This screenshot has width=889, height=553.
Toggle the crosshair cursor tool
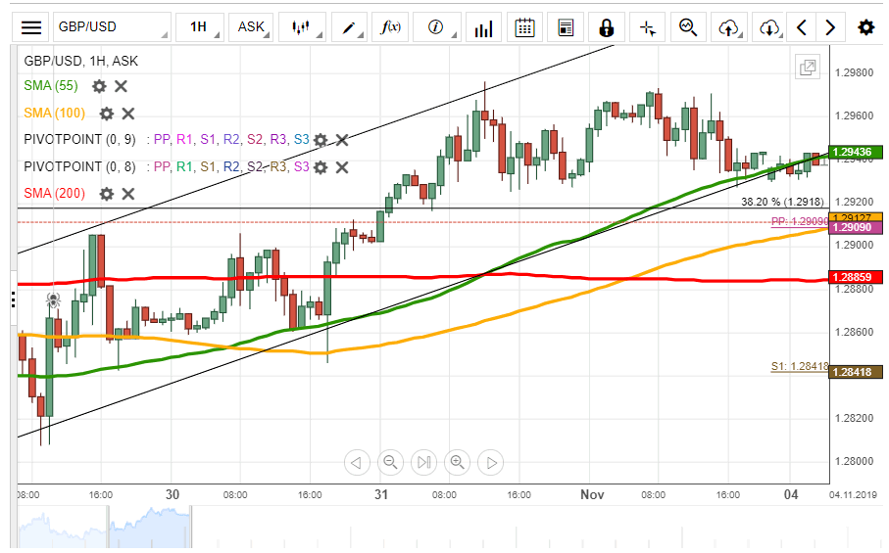[x=647, y=27]
